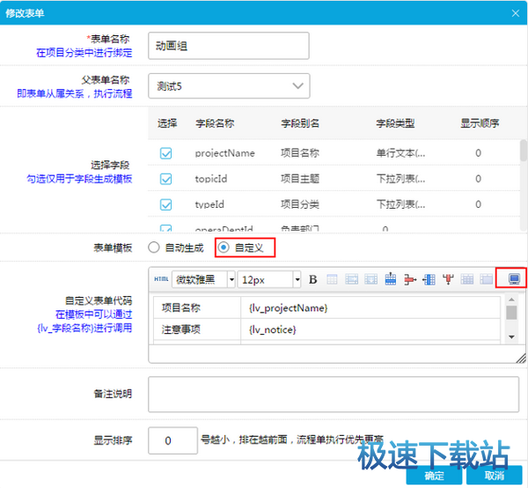Uncheck the typeId field checkbox
This screenshot has width=528, height=488.
coord(165,204)
